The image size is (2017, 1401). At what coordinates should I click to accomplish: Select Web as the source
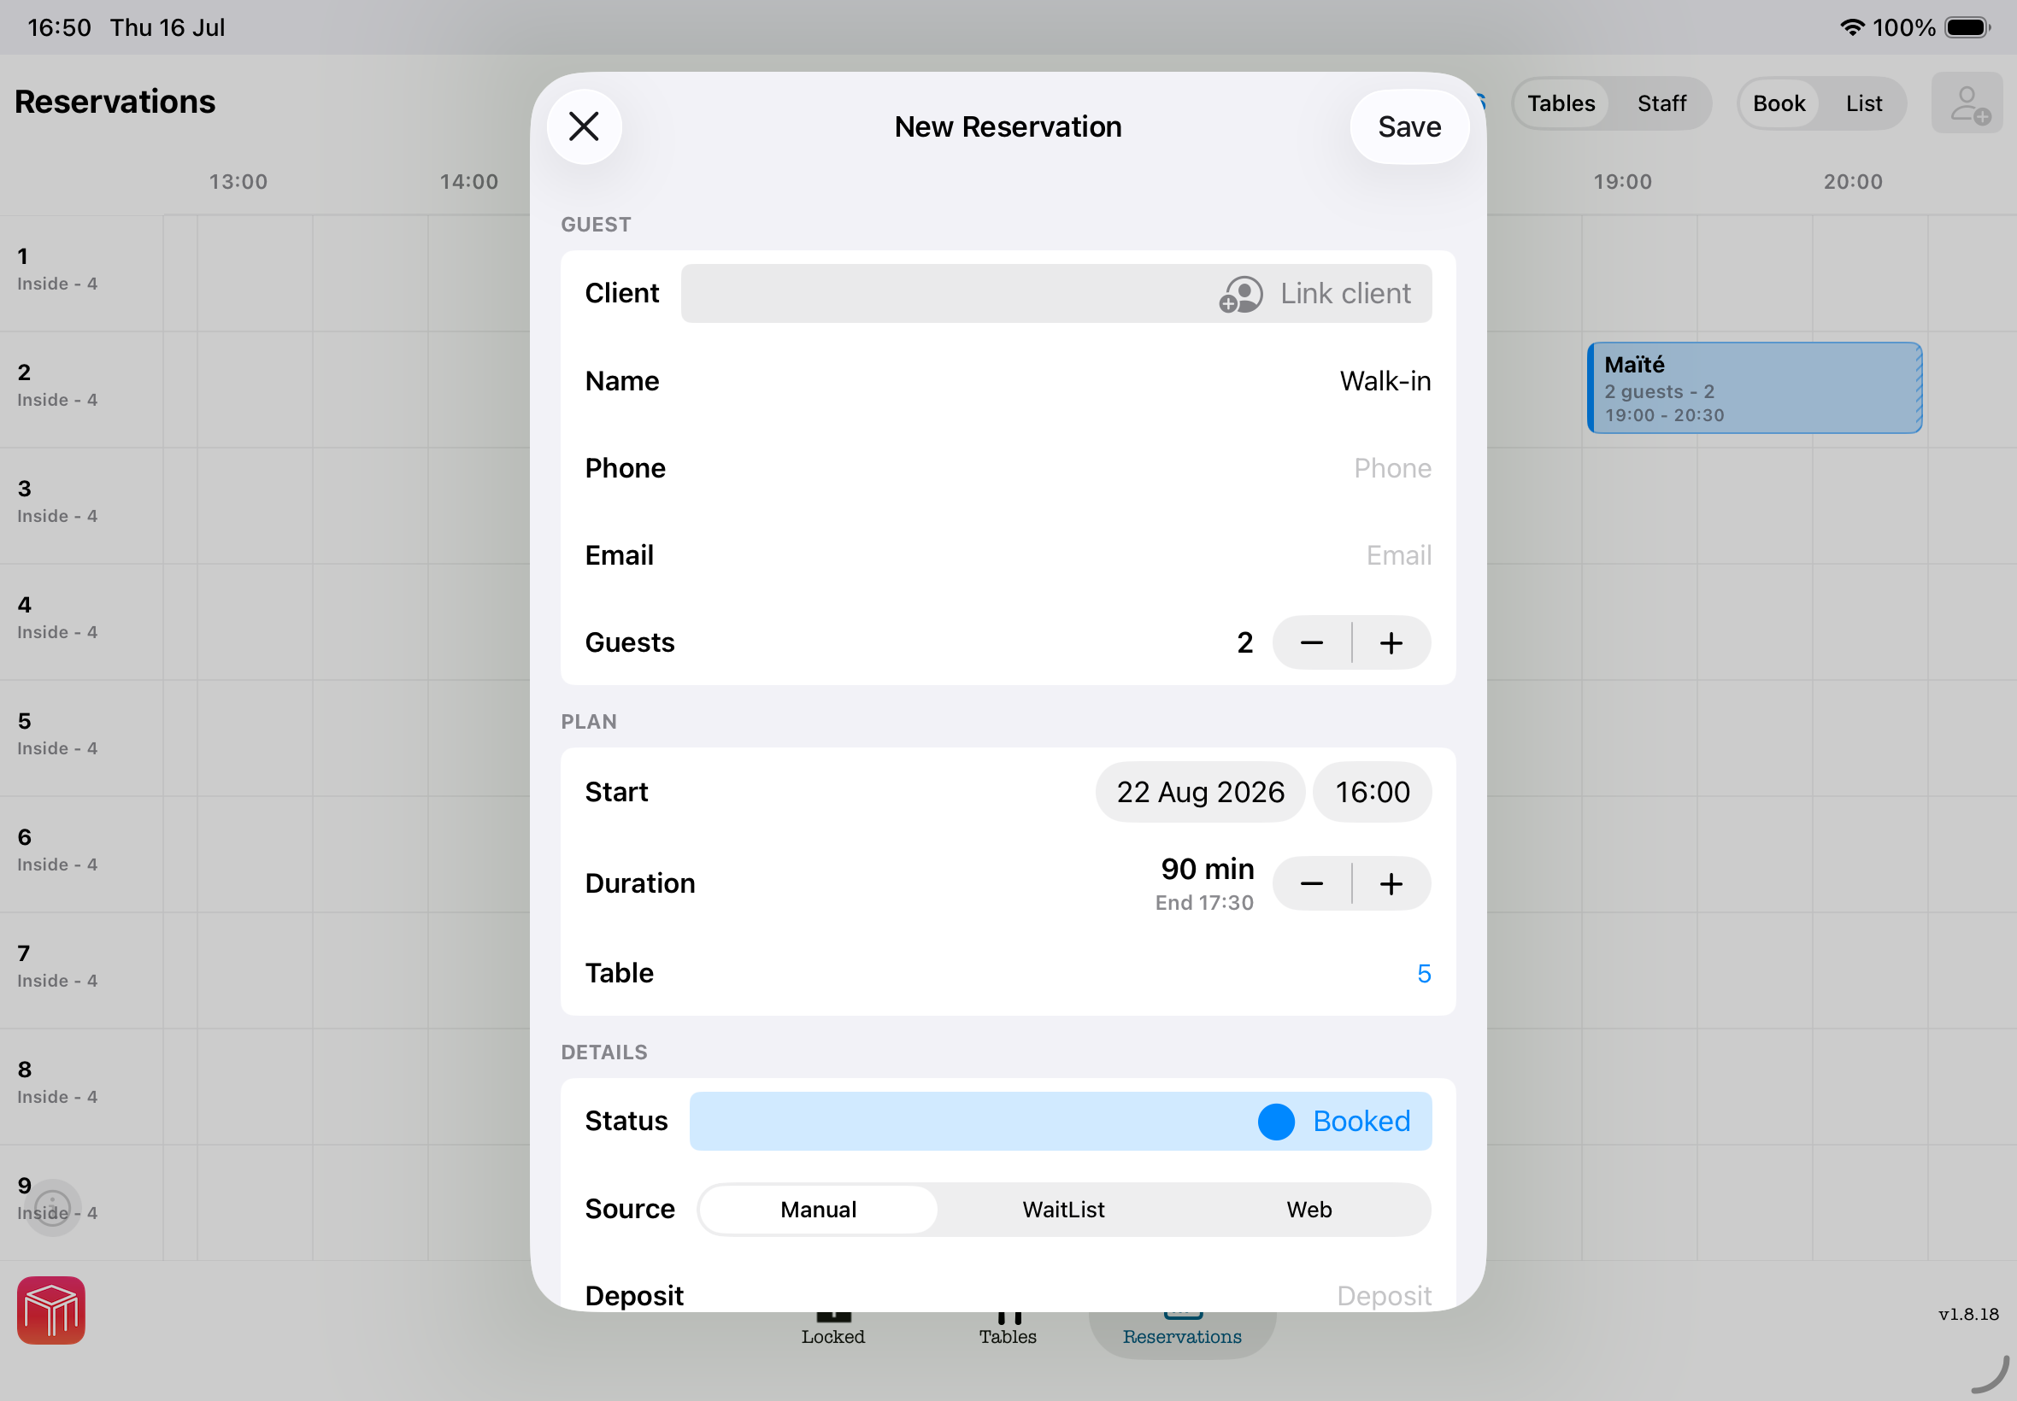click(1308, 1210)
